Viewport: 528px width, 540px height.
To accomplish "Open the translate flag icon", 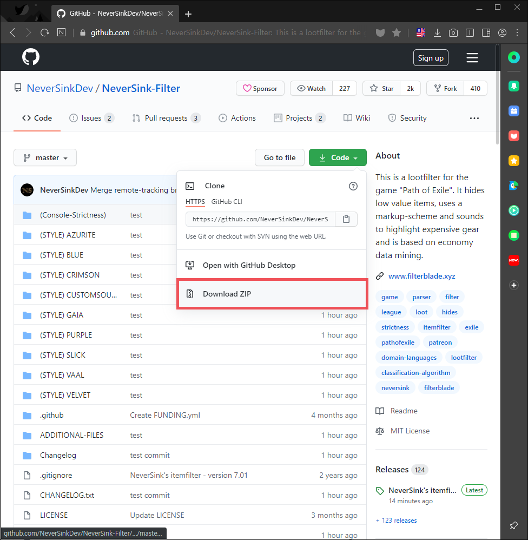I will (x=421, y=32).
